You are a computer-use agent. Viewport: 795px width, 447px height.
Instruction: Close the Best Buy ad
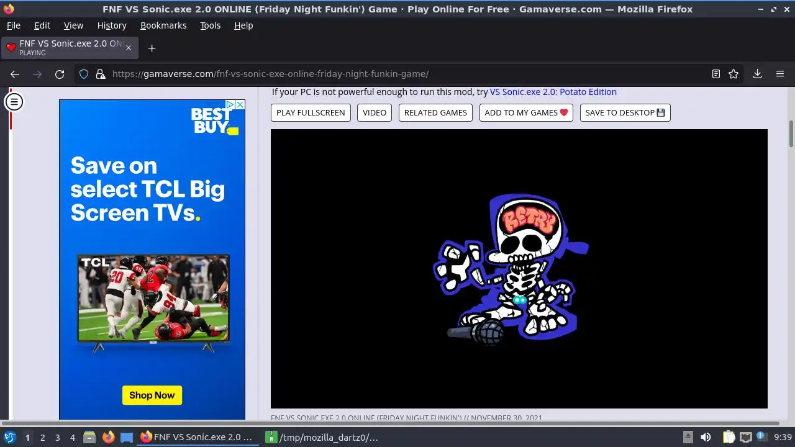coord(240,105)
